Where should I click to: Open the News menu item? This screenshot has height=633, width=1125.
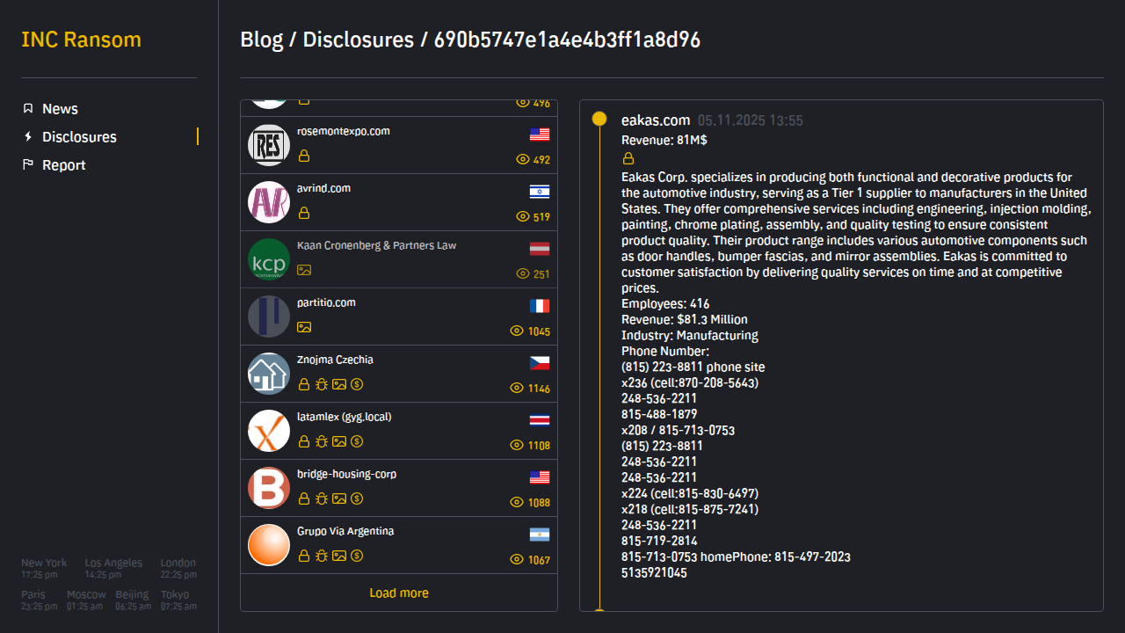coord(60,109)
